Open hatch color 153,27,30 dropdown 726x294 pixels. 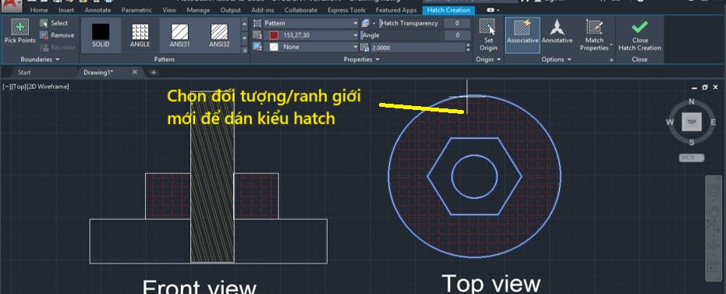[x=310, y=35]
